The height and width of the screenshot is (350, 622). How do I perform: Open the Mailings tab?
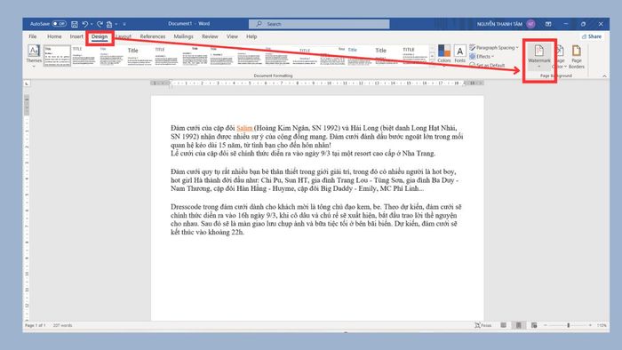pos(183,36)
